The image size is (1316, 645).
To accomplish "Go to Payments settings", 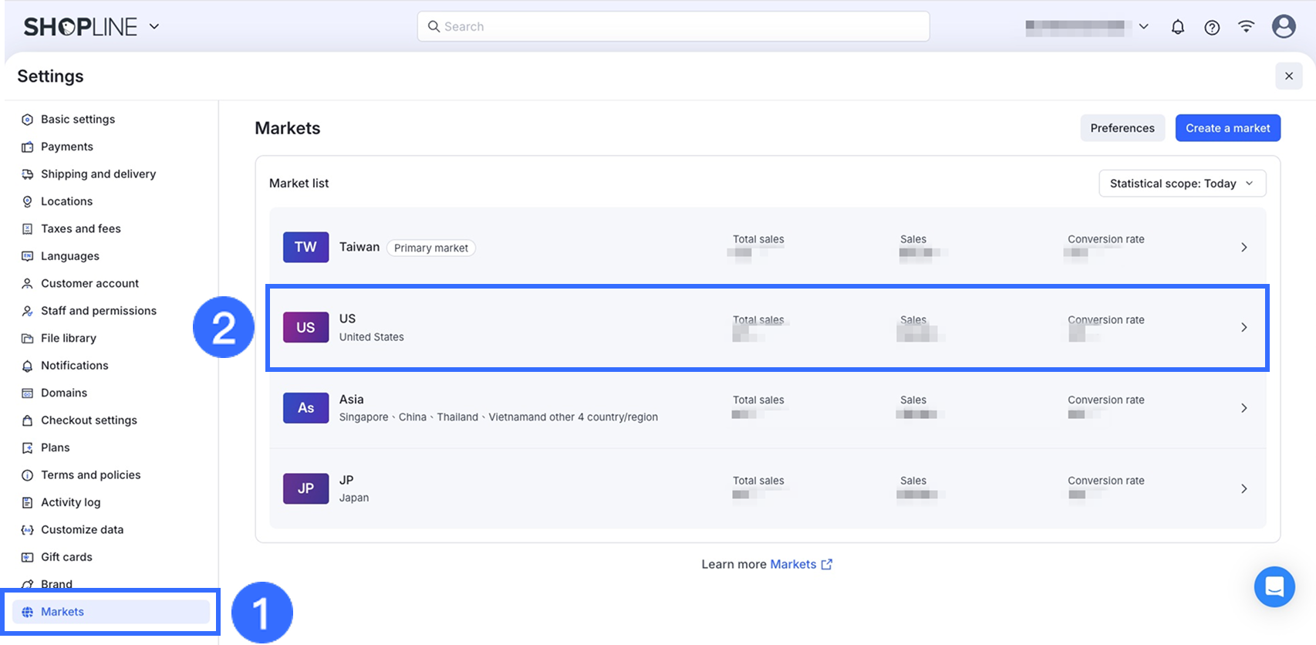I will 67,147.
